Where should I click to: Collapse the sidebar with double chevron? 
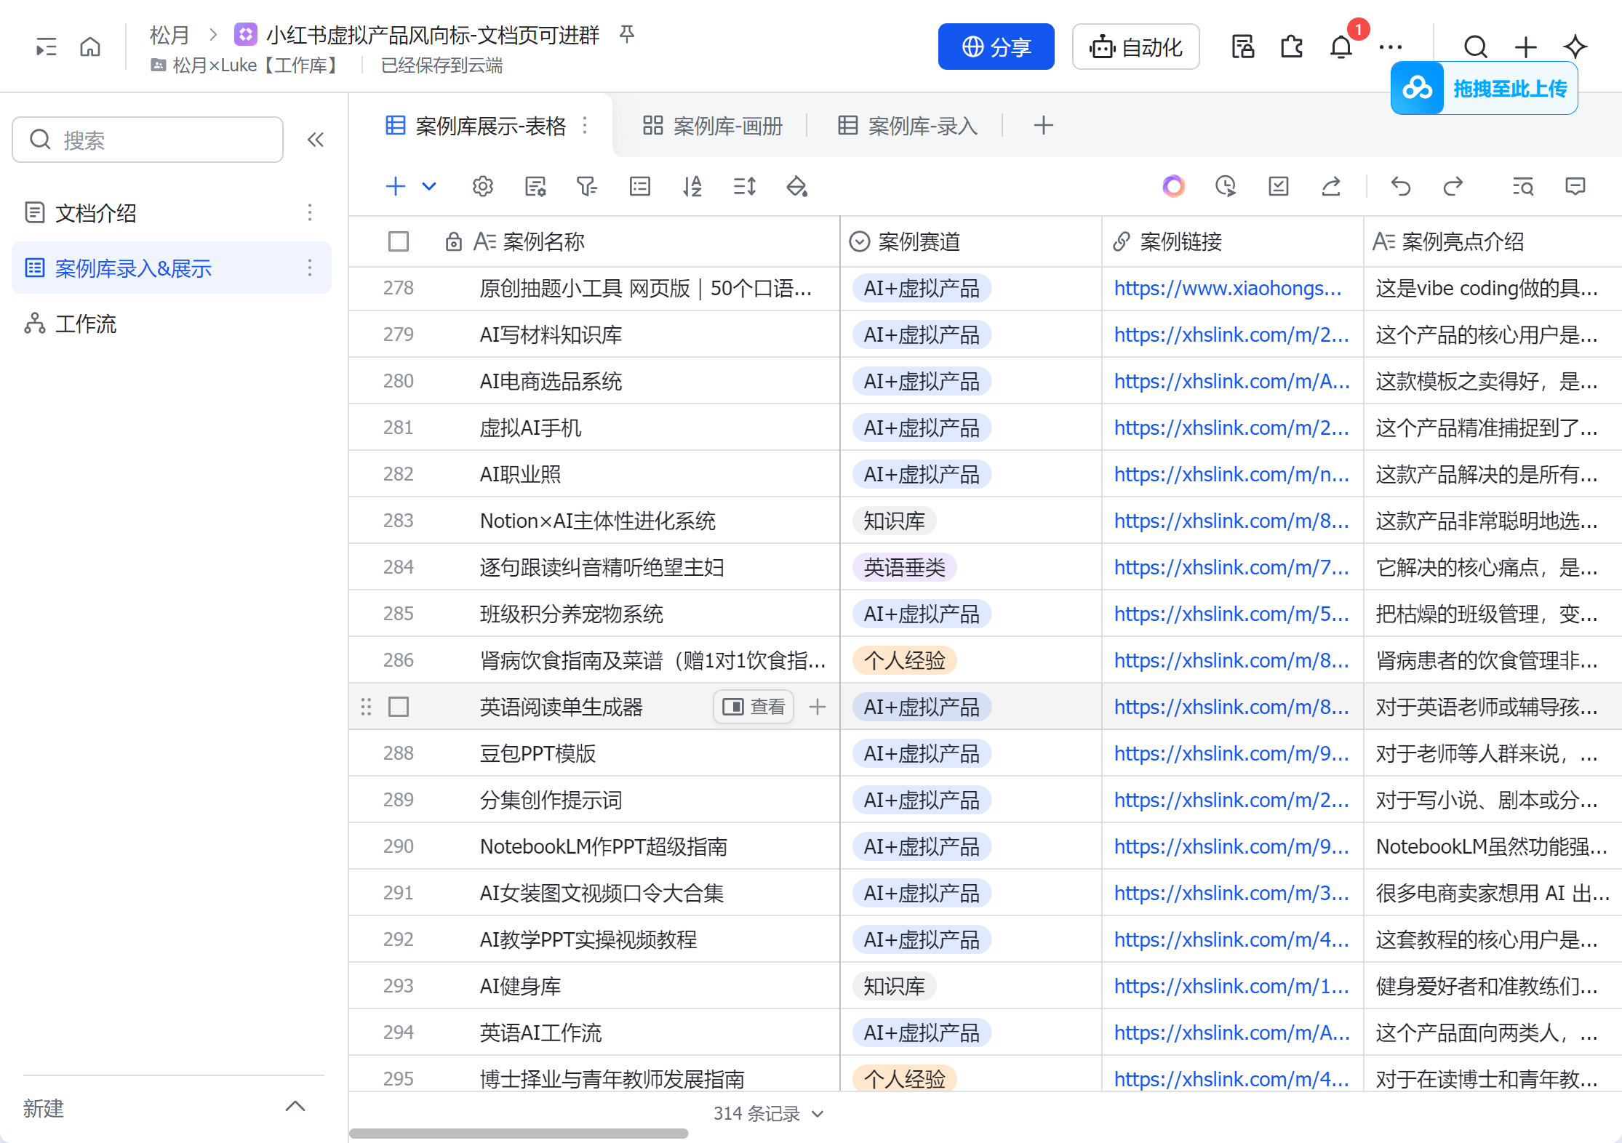pyautogui.click(x=315, y=140)
